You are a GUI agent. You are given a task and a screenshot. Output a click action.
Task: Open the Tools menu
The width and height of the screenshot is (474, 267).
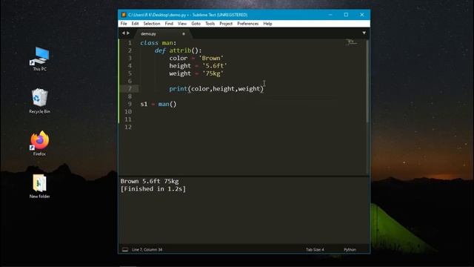pos(210,24)
